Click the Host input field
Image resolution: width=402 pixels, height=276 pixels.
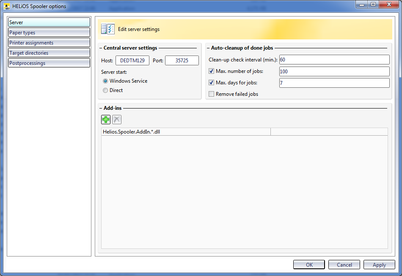[132, 60]
